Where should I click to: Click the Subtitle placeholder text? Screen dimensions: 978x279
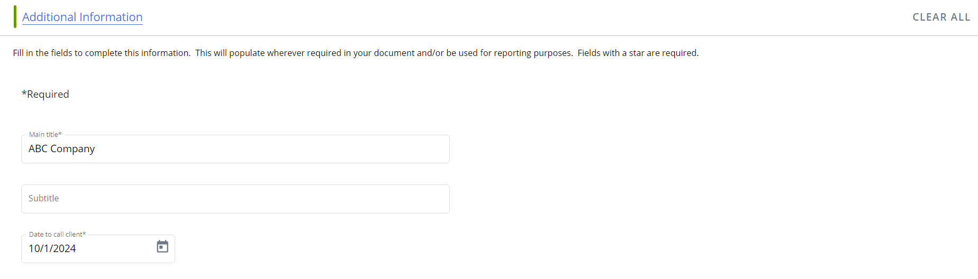(x=44, y=198)
